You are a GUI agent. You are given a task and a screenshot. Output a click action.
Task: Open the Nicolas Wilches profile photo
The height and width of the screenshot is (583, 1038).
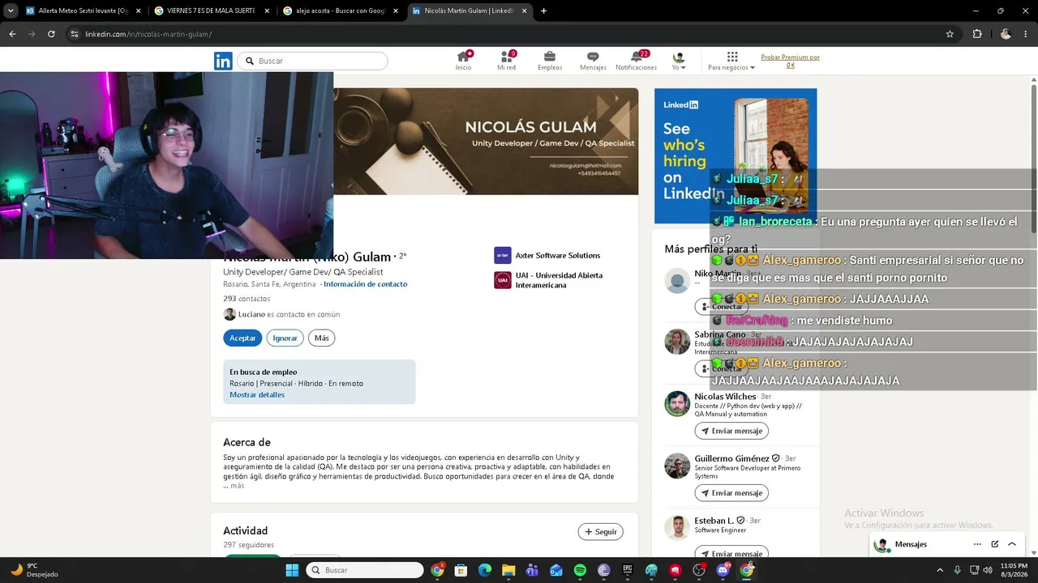pos(677,403)
